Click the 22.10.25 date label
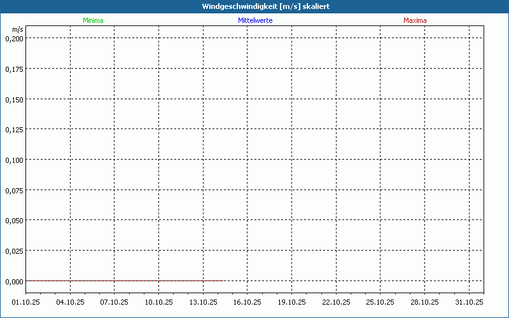Viewport: 509px width, 318px height. pyautogui.click(x=337, y=302)
